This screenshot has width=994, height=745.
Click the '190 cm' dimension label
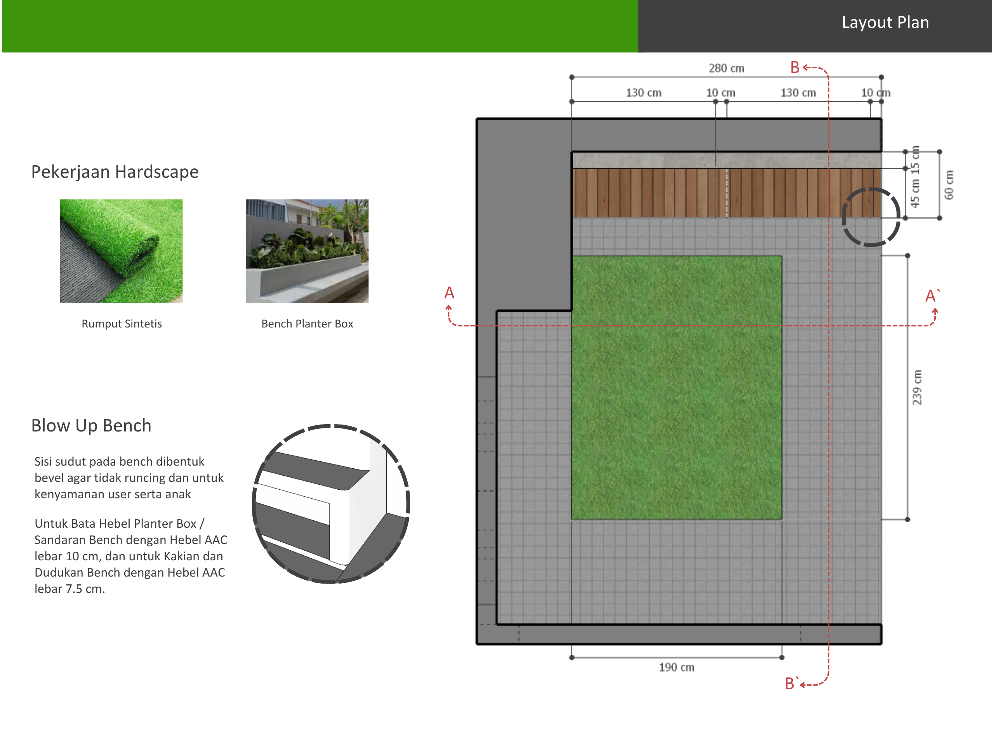pyautogui.click(x=677, y=667)
